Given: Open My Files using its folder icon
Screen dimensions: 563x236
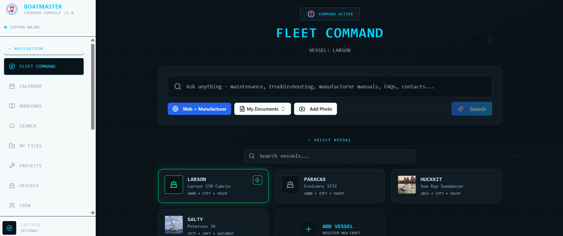Looking at the screenshot, I should (x=12, y=146).
